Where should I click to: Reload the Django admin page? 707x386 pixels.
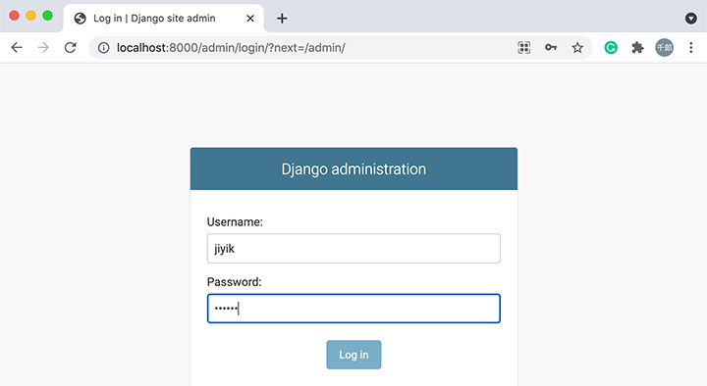pos(71,48)
